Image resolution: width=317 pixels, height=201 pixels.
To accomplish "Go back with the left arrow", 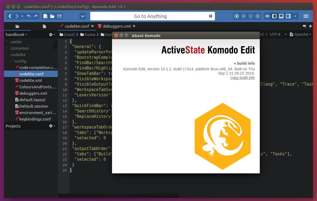I will click(x=10, y=16).
